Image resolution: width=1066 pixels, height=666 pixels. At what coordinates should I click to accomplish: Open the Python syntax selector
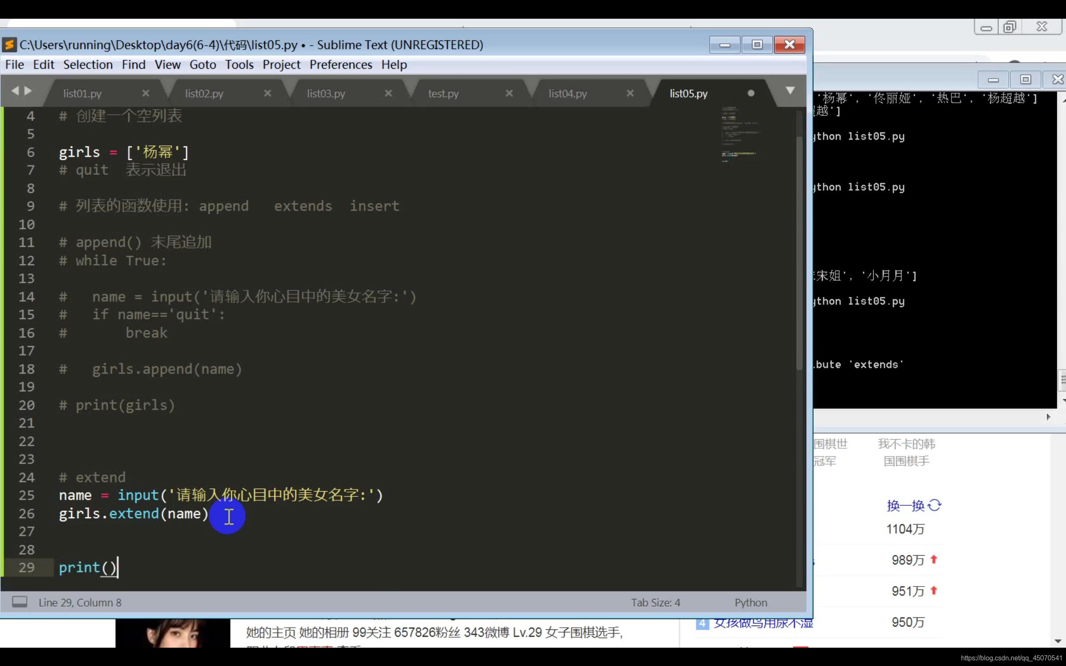point(751,602)
